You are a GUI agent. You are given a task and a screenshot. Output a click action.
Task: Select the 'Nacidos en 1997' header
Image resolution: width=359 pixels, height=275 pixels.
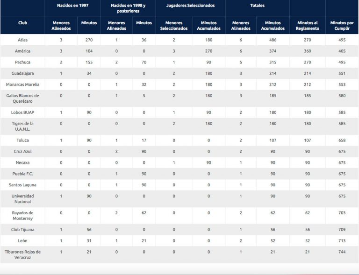73,6
